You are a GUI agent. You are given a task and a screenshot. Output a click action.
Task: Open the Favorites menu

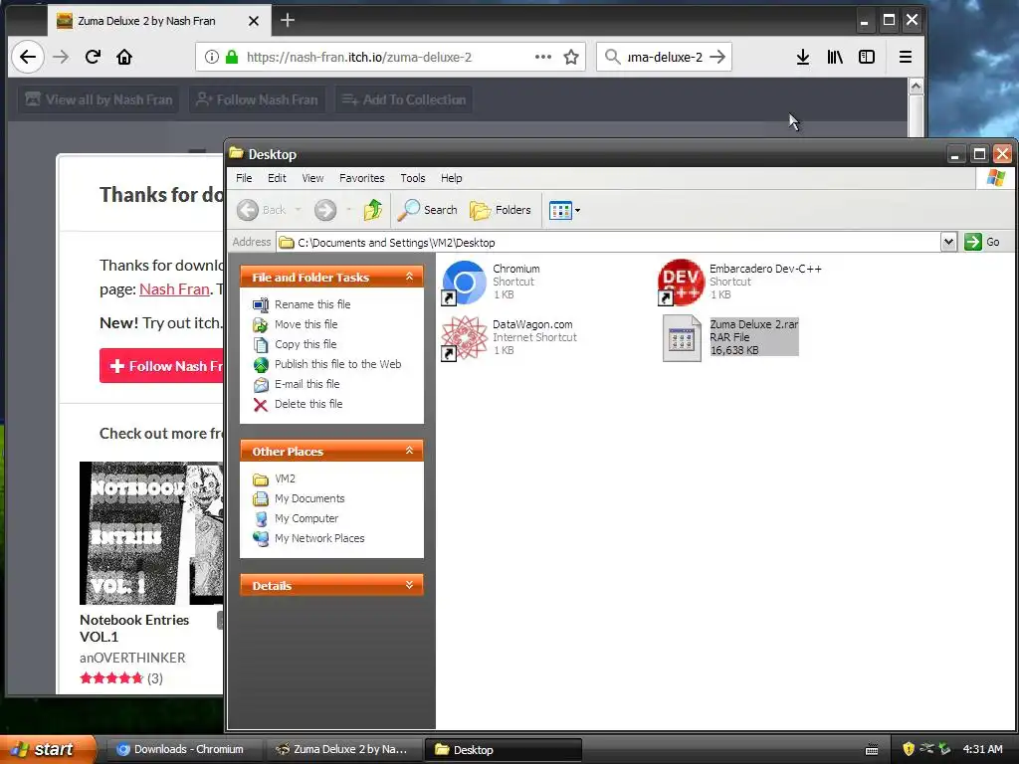click(362, 178)
